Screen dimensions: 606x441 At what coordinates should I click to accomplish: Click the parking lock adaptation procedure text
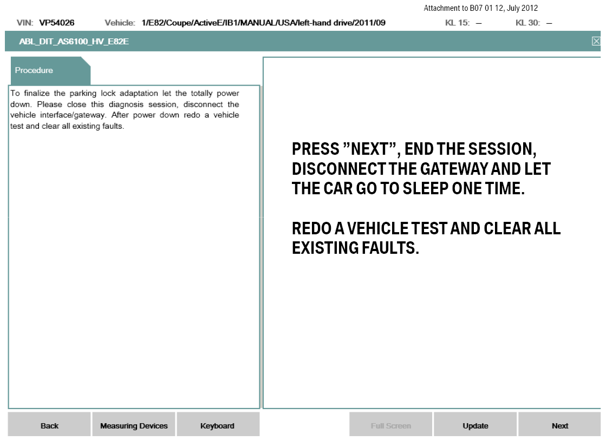coord(125,110)
